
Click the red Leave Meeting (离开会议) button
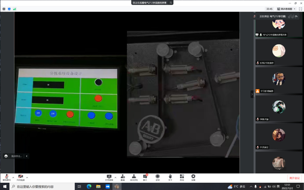point(294,178)
